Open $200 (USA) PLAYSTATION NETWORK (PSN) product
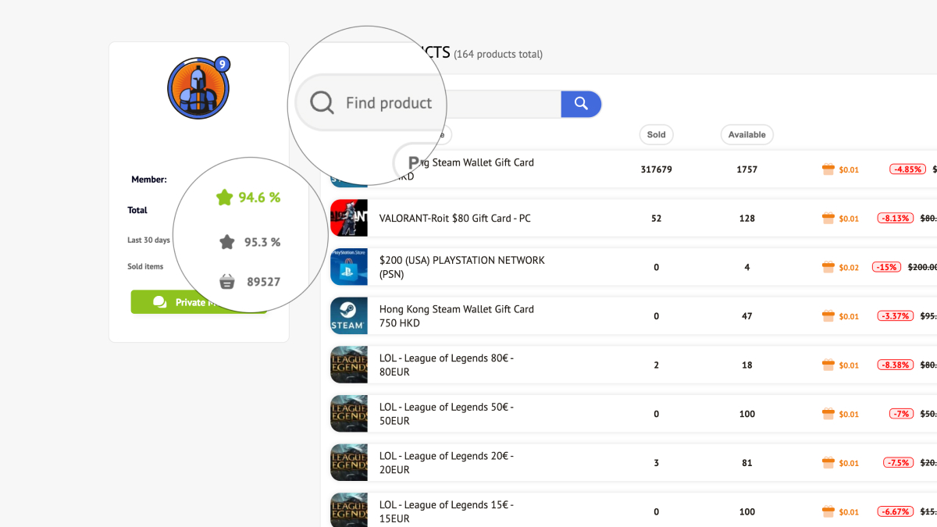 tap(462, 267)
